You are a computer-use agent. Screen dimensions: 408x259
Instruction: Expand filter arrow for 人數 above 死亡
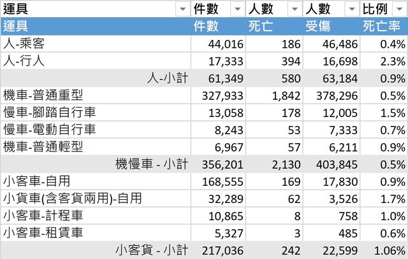tap(293, 9)
